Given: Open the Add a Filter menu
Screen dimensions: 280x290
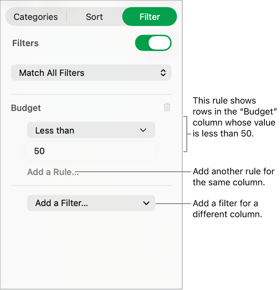Looking at the screenshot, I should click(91, 203).
